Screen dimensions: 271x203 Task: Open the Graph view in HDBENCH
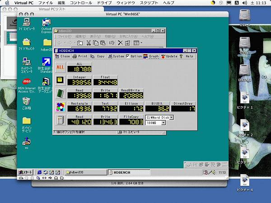[x=151, y=56]
